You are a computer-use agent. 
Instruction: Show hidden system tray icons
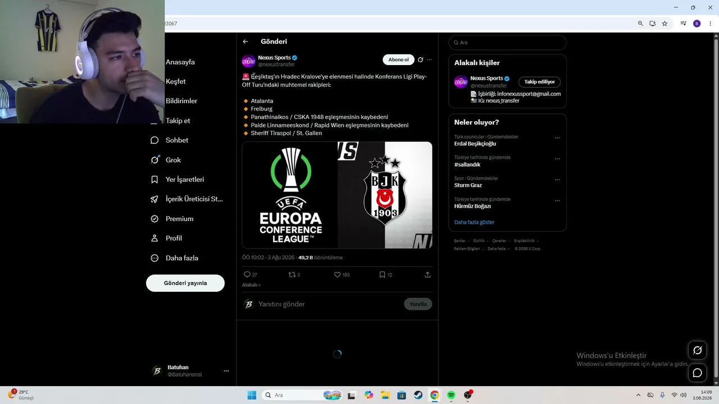[638, 395]
